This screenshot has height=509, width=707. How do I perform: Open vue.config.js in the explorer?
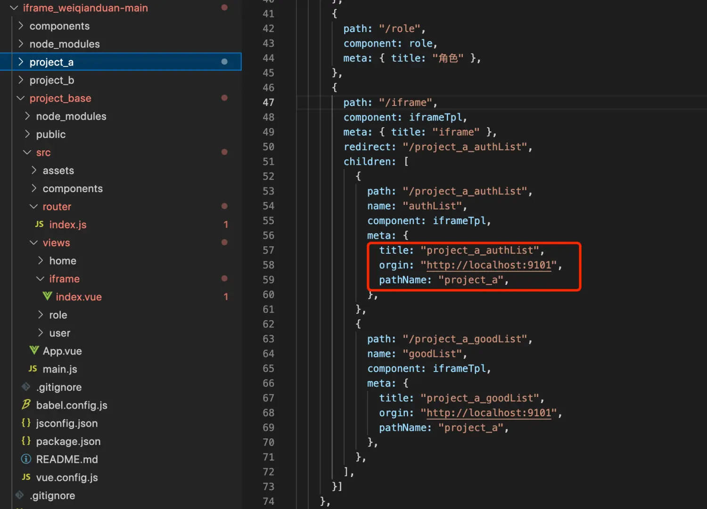coord(67,477)
